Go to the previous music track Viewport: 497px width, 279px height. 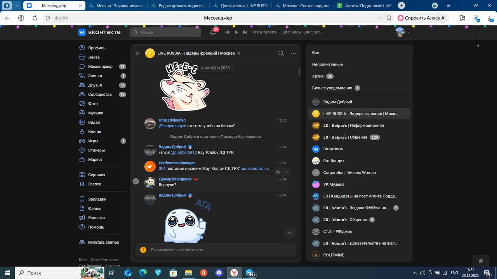[x=228, y=32]
